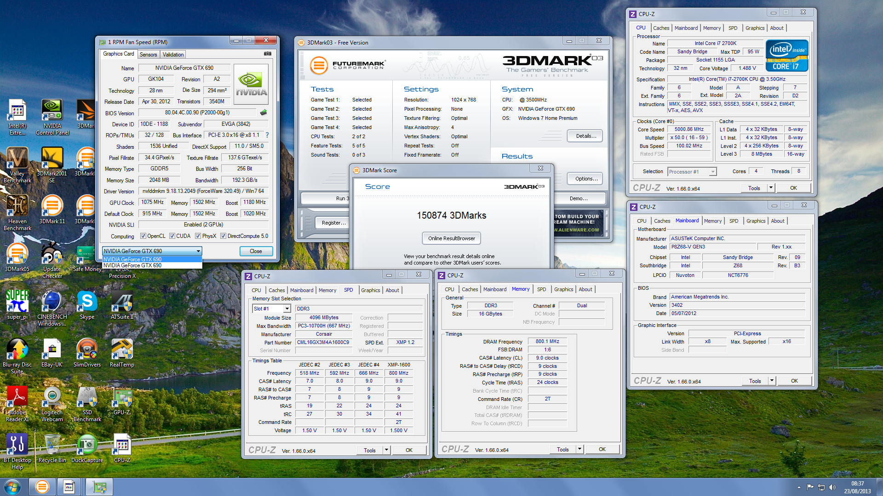The width and height of the screenshot is (883, 496).
Task: Open the Recycle Bin
Action: coord(52,448)
